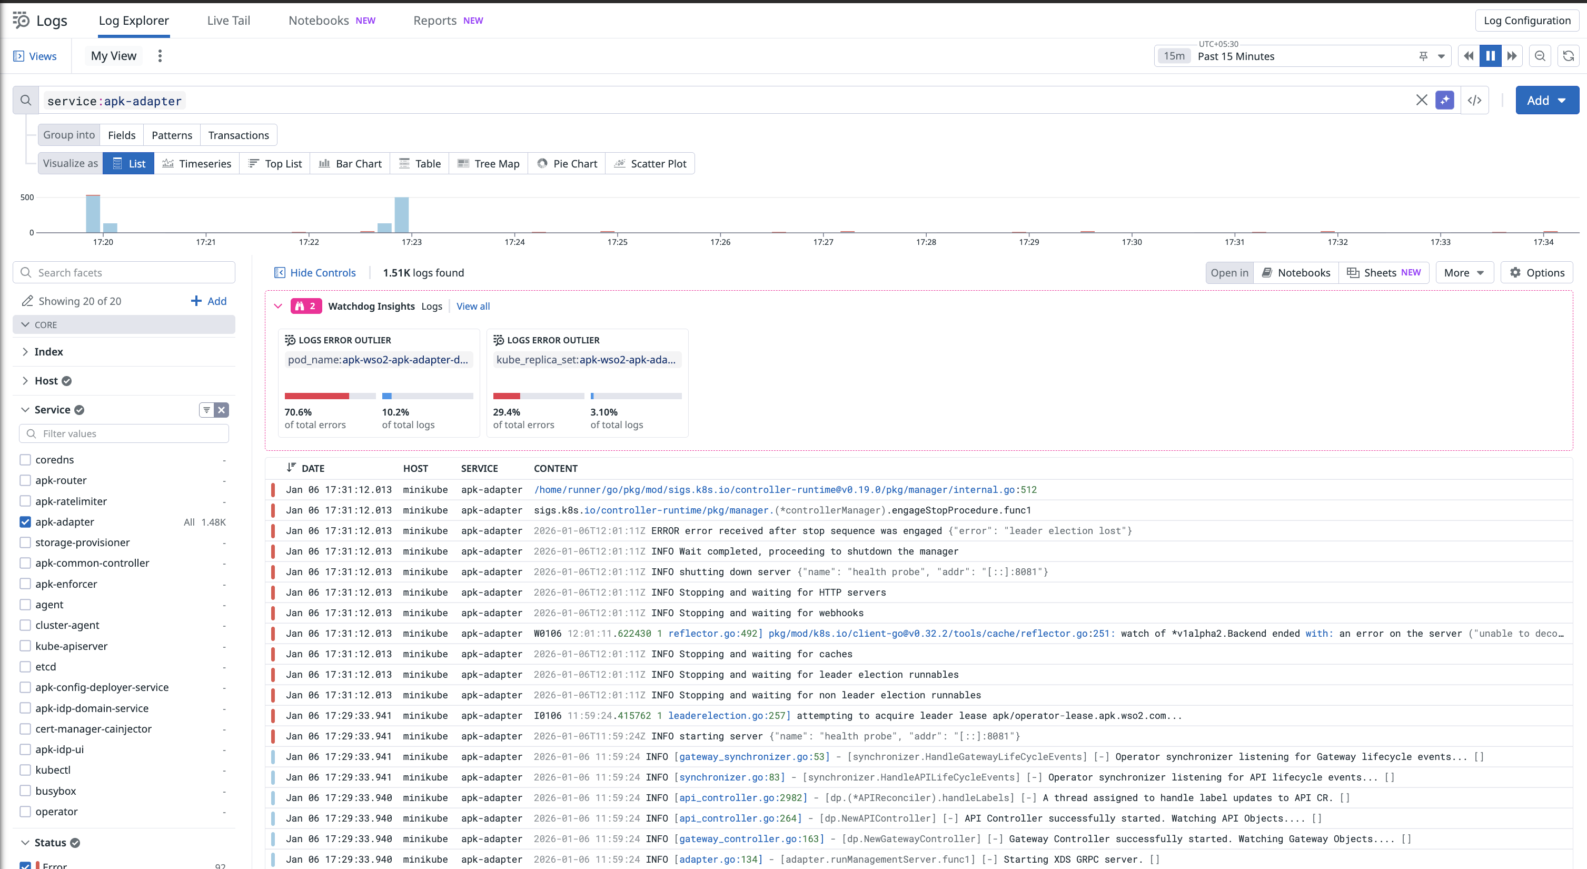
Task: Click the tall 17:23 histogram bar
Action: click(402, 214)
